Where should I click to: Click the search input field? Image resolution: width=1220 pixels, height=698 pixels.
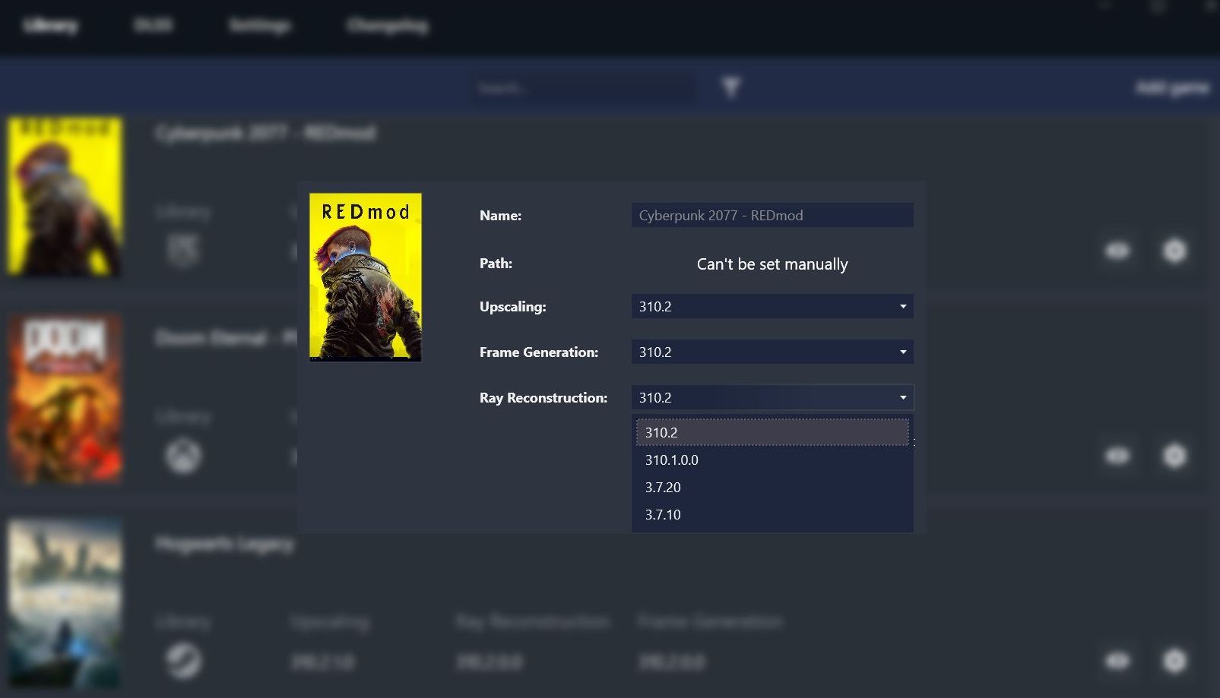tap(581, 89)
